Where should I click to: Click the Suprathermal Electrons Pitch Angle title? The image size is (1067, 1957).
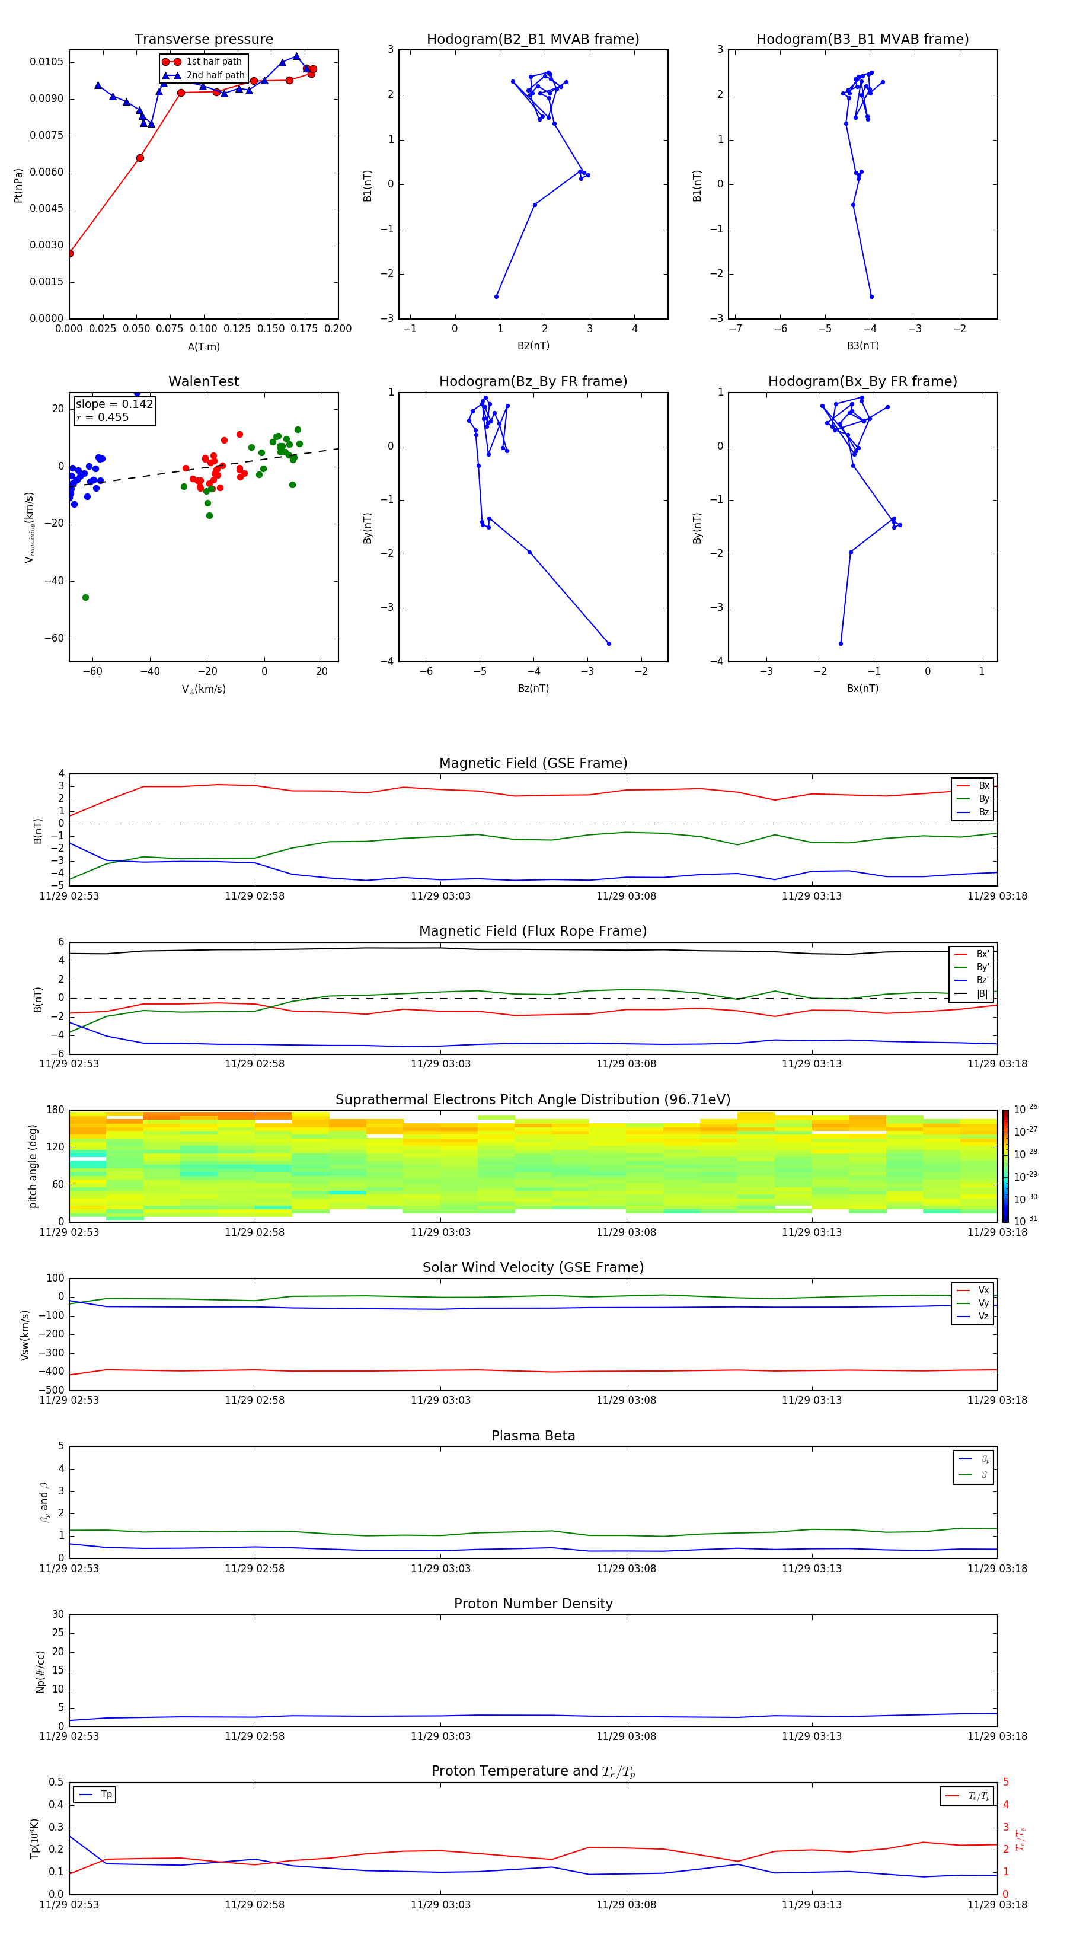533,1099
